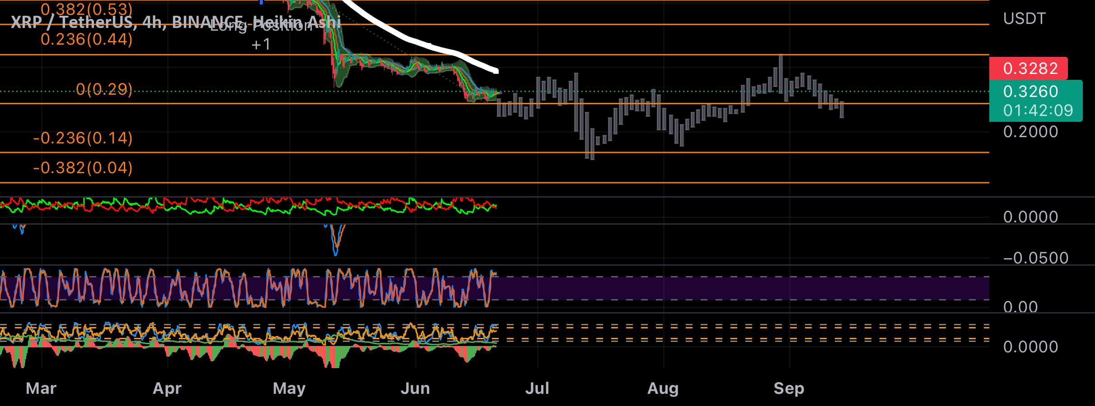
Task: Click the Apr label on time axis
Action: 167,388
